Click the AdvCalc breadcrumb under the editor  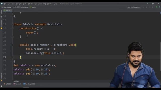[x=16, y=81]
